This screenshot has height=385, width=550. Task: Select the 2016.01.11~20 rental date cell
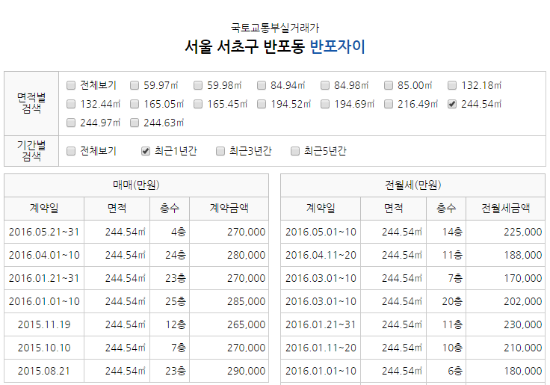pyautogui.click(x=321, y=348)
